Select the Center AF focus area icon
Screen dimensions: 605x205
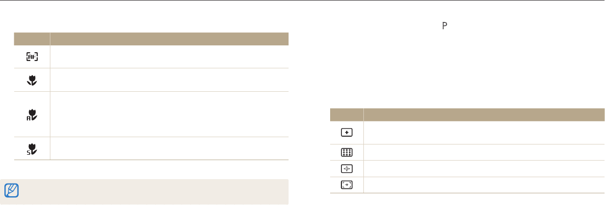pos(346,133)
